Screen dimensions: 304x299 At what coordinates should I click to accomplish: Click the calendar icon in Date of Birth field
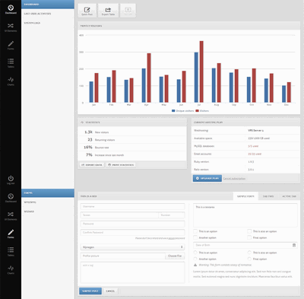(294, 245)
